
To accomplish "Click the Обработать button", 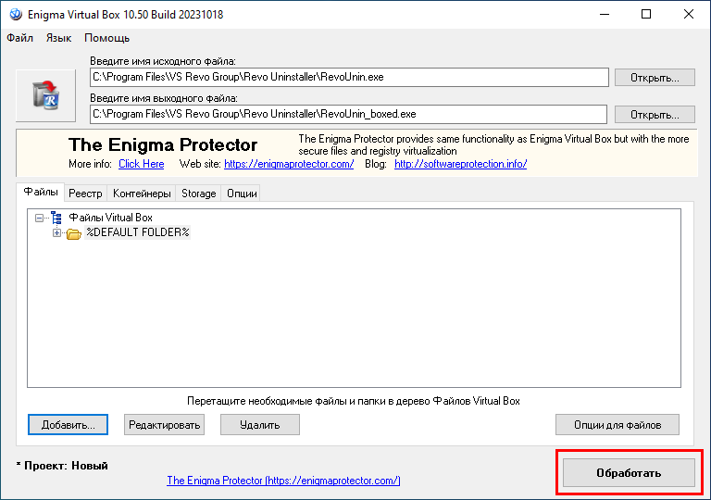I will coord(629,473).
